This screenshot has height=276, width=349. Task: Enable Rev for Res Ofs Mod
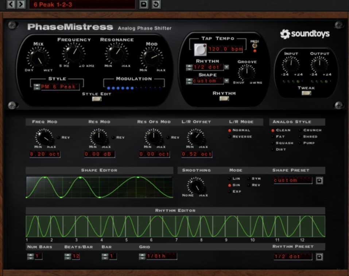(x=168, y=137)
